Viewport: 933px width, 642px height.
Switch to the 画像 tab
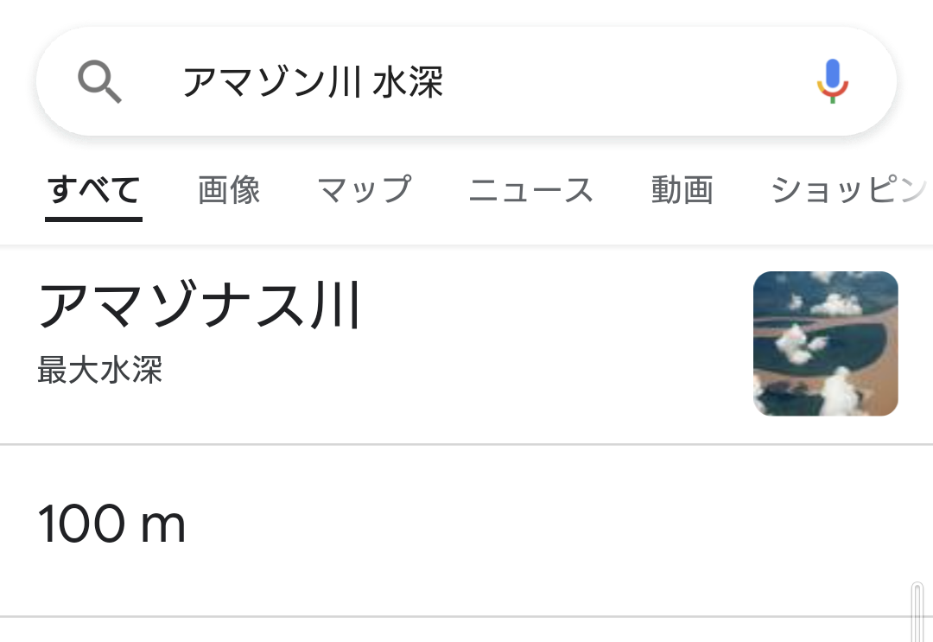tap(229, 189)
